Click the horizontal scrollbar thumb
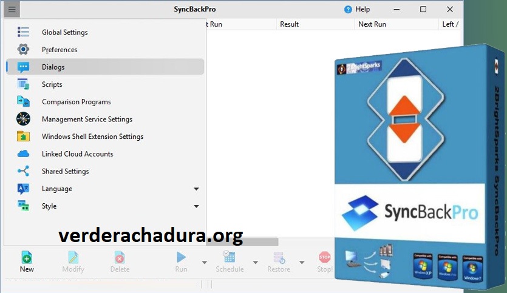The height and width of the screenshot is (293, 507). click(242, 241)
